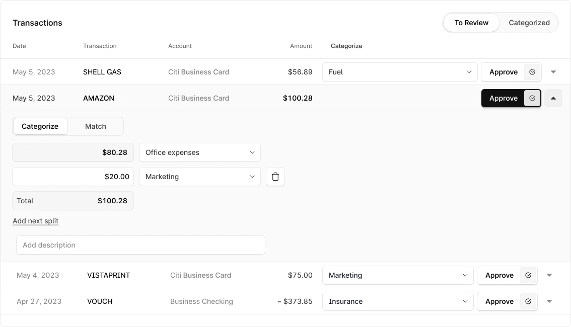Expand the SHELL GAS row details chevron

point(553,72)
